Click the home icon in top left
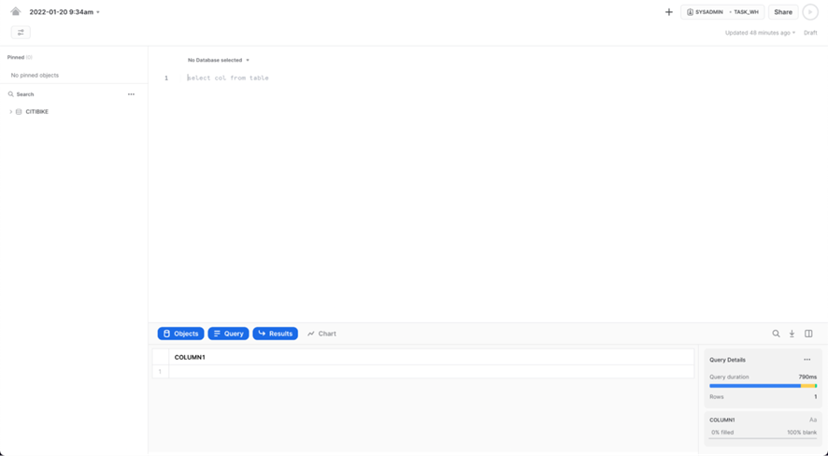 (x=16, y=12)
